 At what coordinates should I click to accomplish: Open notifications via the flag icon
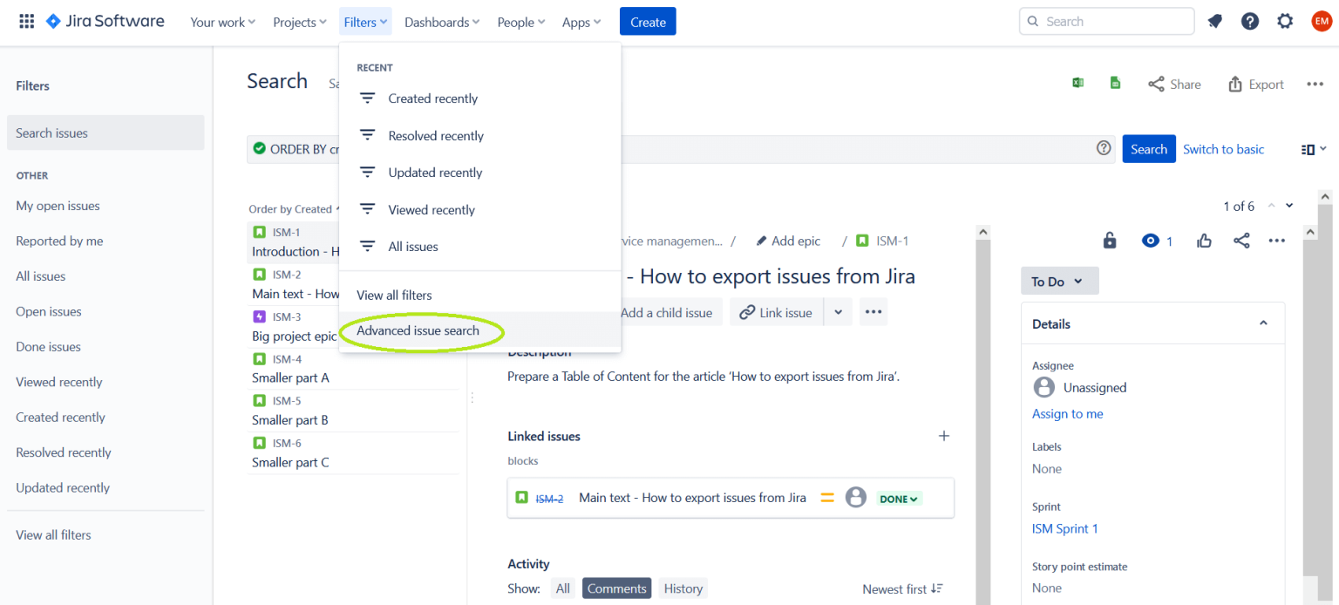[1214, 21]
